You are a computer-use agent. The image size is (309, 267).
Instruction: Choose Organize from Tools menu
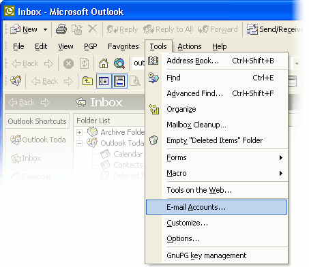pyautogui.click(x=217, y=109)
